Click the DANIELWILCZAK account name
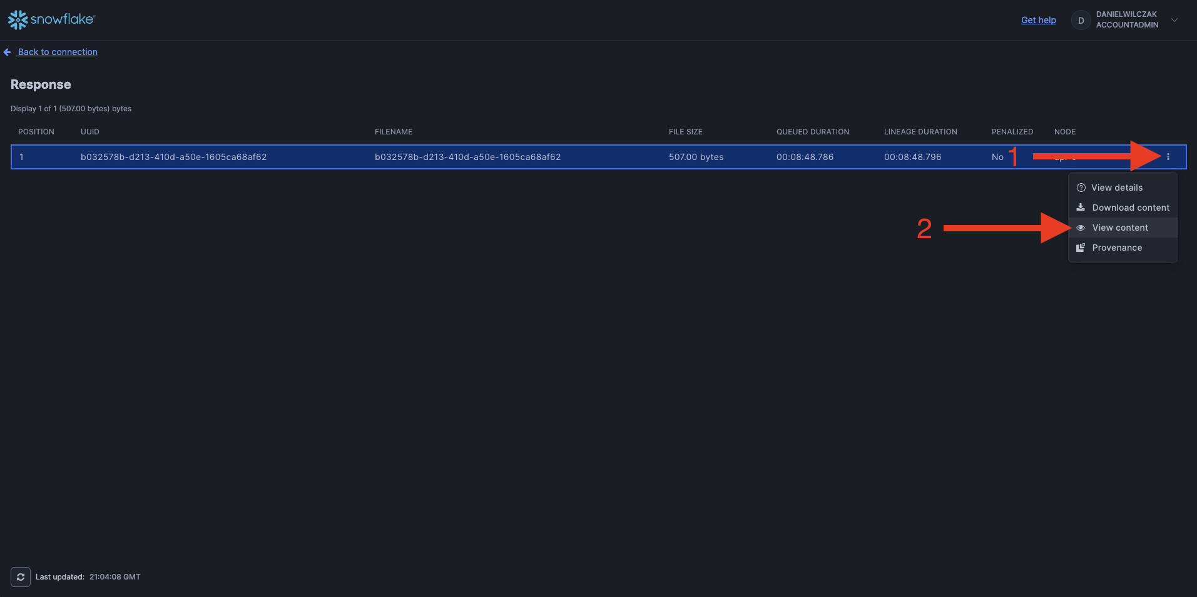 [x=1126, y=14]
